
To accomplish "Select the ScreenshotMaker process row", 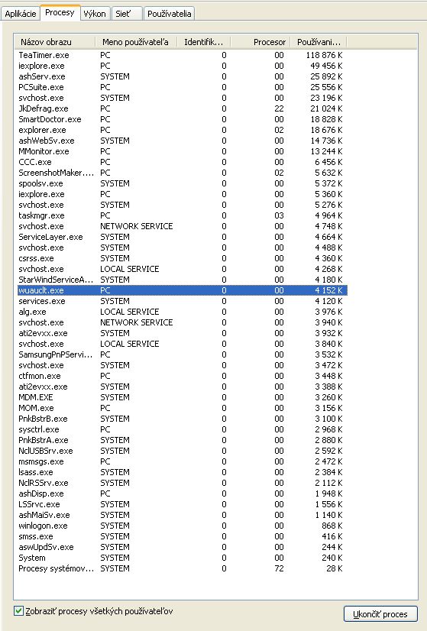I will (183, 173).
